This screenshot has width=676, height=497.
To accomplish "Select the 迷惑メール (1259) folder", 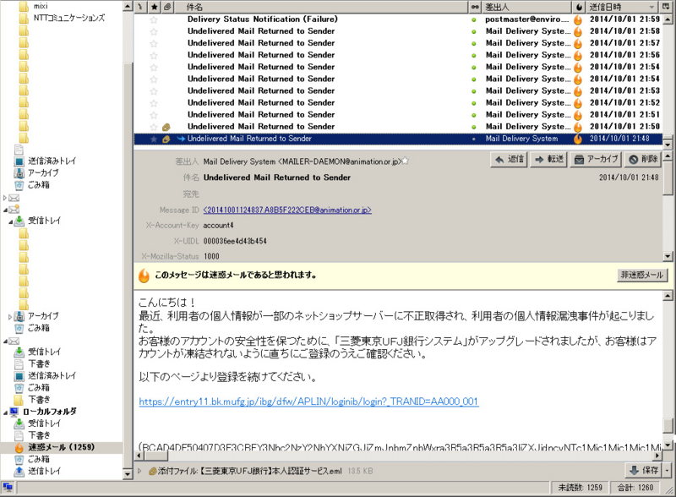I will click(x=61, y=447).
